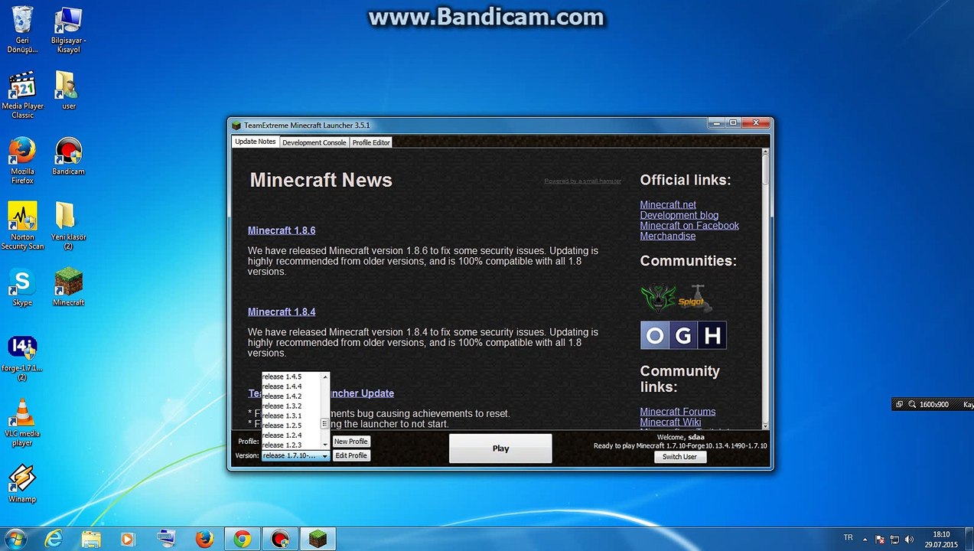Open Action Center flag in system tray
Image resolution: width=974 pixels, height=551 pixels.
[881, 539]
